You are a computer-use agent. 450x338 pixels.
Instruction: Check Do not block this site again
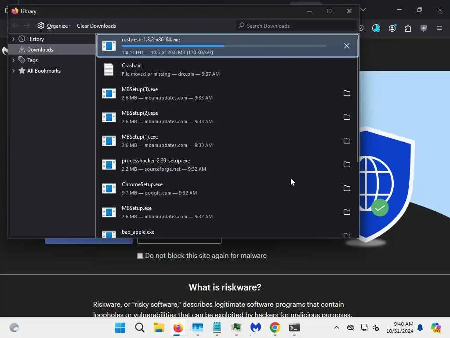click(x=140, y=256)
